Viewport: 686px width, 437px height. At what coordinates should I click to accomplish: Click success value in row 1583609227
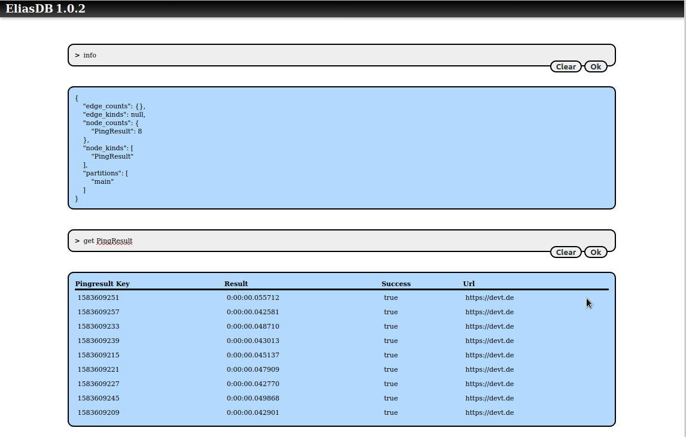click(390, 384)
